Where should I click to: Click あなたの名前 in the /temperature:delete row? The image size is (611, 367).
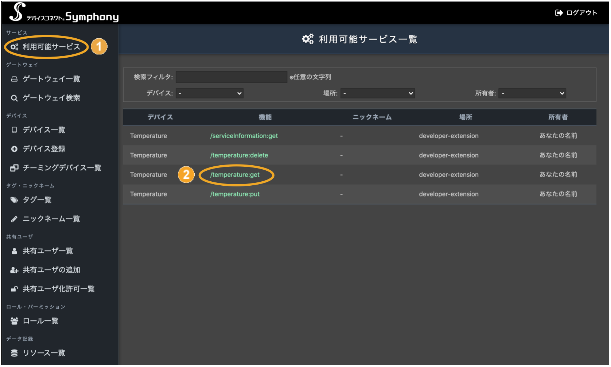coord(558,155)
